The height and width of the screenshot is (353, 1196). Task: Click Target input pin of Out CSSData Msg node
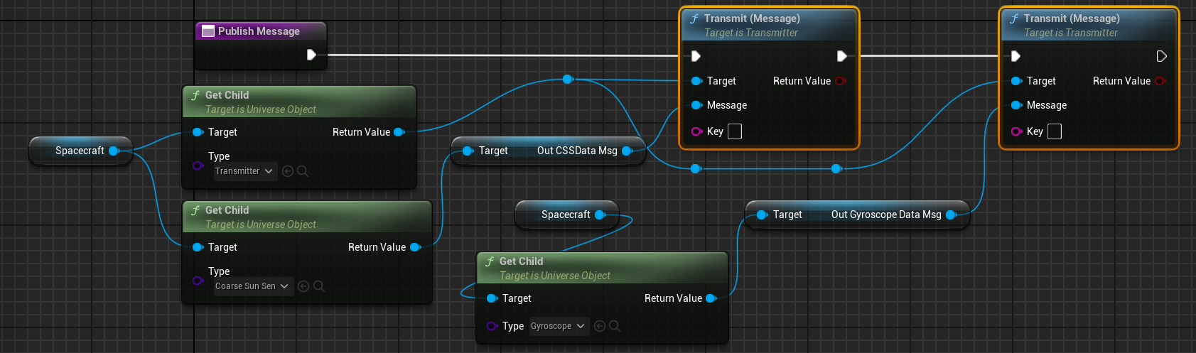[468, 151]
